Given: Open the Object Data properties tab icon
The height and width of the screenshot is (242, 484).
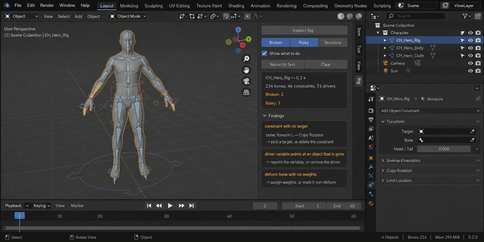Looking at the screenshot, I should (371, 194).
